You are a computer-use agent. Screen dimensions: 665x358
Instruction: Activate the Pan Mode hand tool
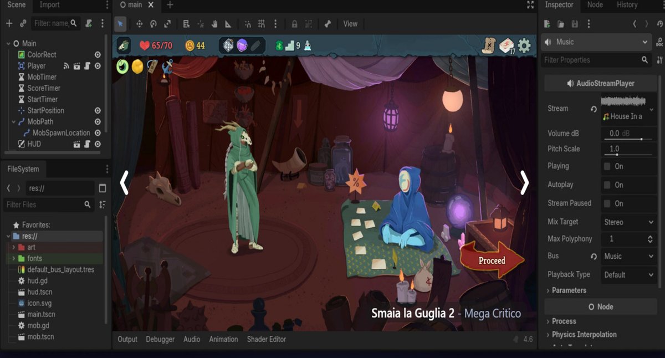point(214,24)
